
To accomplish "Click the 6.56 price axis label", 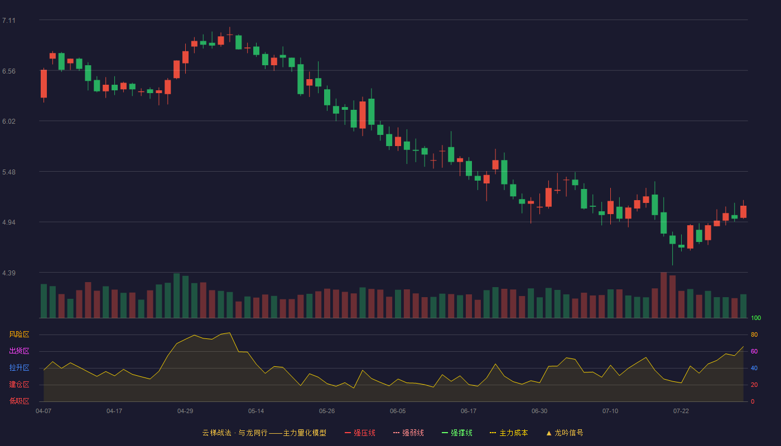I will 9,71.
